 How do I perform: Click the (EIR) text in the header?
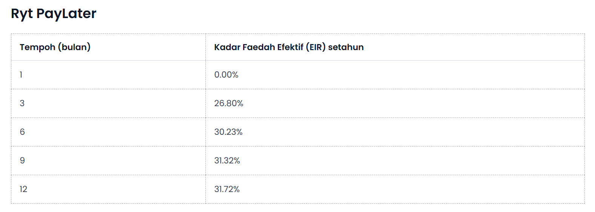[x=316, y=47]
